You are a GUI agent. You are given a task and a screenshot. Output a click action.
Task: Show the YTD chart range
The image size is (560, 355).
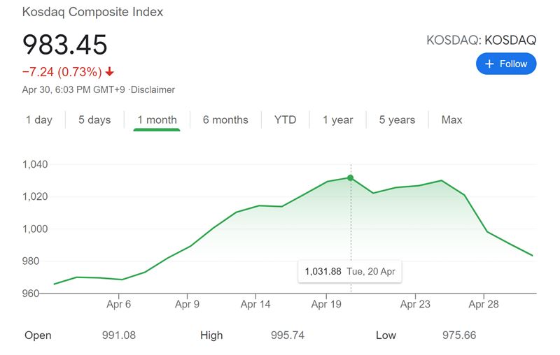click(x=285, y=120)
